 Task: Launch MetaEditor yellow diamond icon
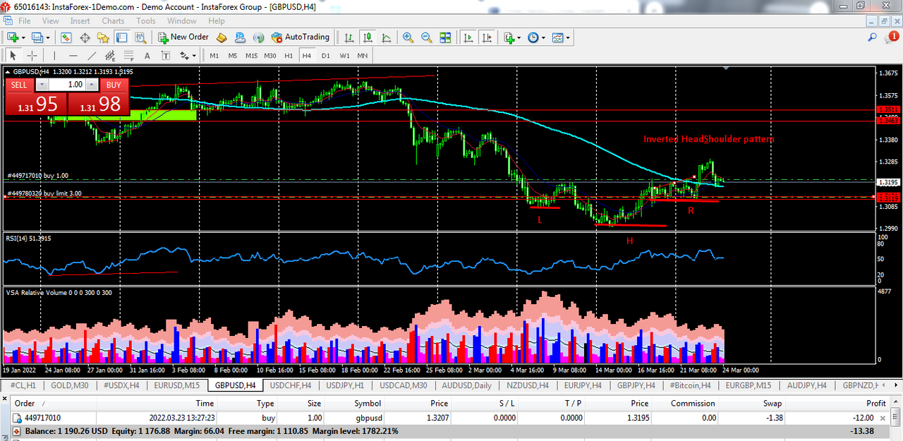(x=222, y=37)
